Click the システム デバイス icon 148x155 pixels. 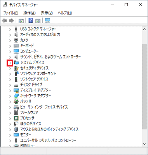[x=16, y=63]
